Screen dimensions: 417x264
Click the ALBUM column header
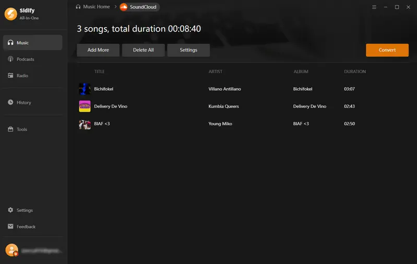point(301,71)
